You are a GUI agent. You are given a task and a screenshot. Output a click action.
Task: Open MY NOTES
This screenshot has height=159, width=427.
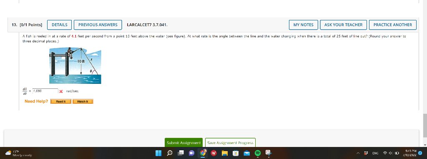[304, 24]
